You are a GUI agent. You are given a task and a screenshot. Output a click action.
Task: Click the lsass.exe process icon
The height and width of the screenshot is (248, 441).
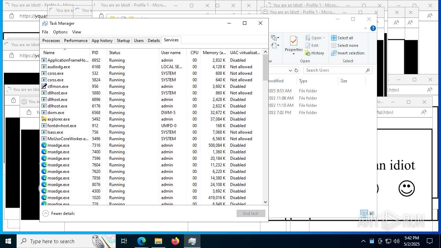pos(44,132)
